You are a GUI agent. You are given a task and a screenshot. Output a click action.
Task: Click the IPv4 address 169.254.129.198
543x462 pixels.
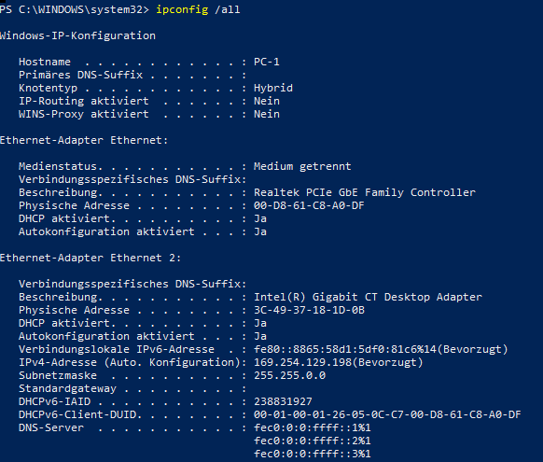(x=339, y=363)
